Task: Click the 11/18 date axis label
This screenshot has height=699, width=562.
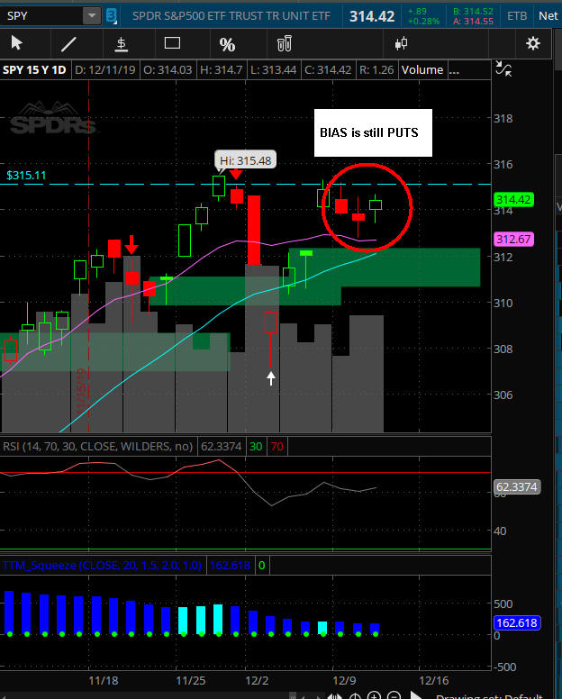Action: point(104,681)
